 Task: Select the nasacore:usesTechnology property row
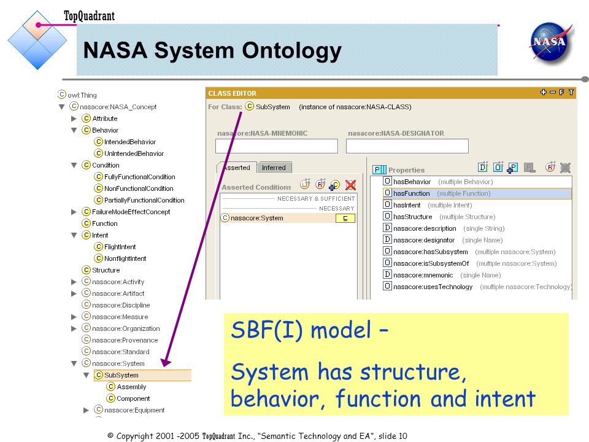click(477, 287)
